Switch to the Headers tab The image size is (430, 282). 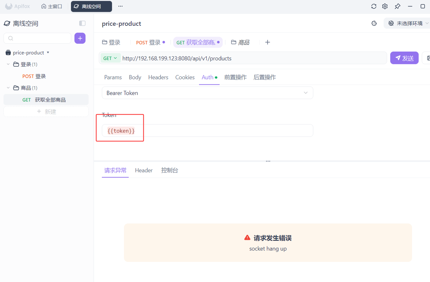[158, 77]
